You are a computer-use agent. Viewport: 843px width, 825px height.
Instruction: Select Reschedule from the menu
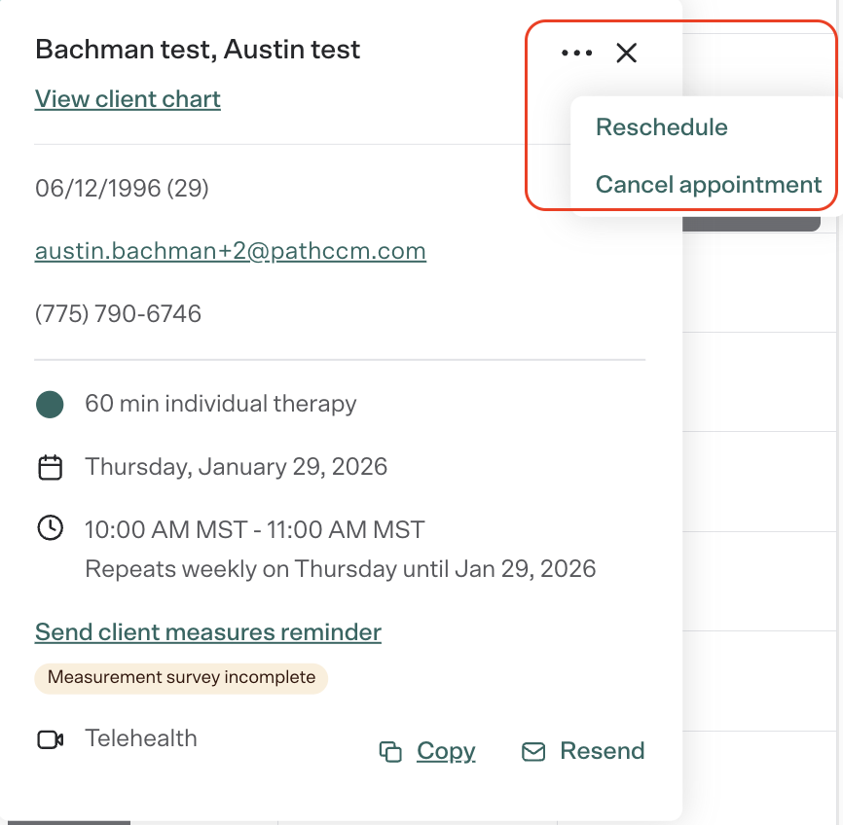(661, 127)
